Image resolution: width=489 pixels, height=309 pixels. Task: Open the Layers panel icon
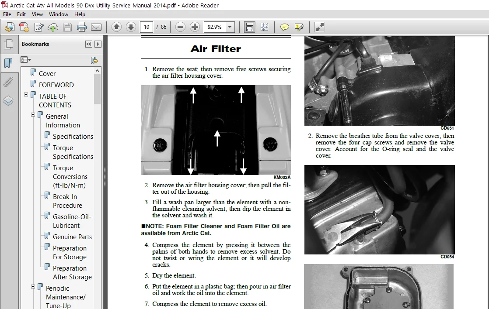coord(8,101)
